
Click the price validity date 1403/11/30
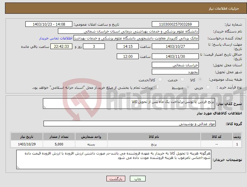pos(175,56)
